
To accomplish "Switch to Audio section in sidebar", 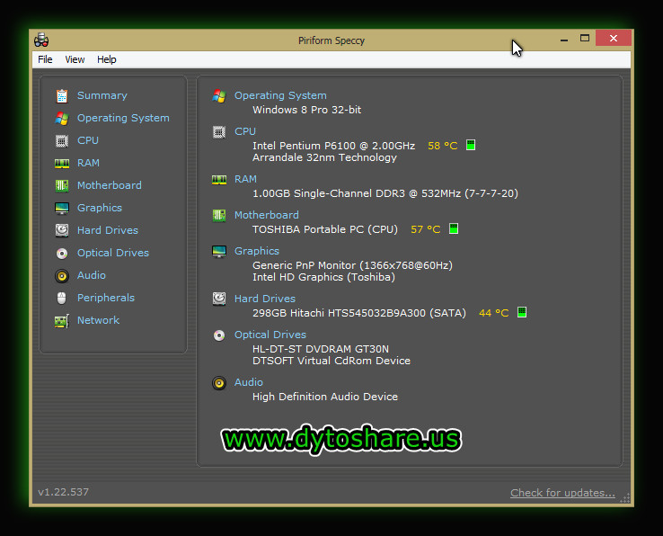I will click(92, 275).
